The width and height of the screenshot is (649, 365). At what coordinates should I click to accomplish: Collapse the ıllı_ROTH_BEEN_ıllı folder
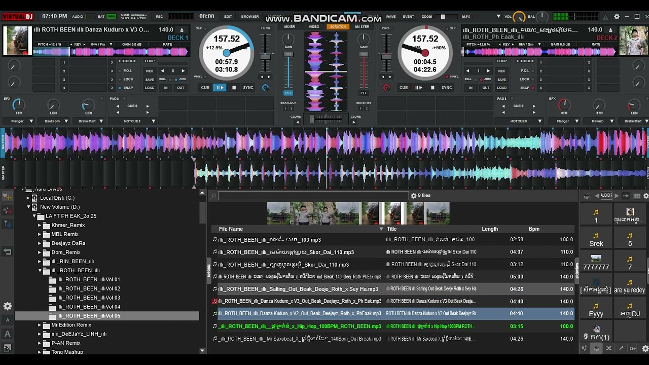coord(40,271)
